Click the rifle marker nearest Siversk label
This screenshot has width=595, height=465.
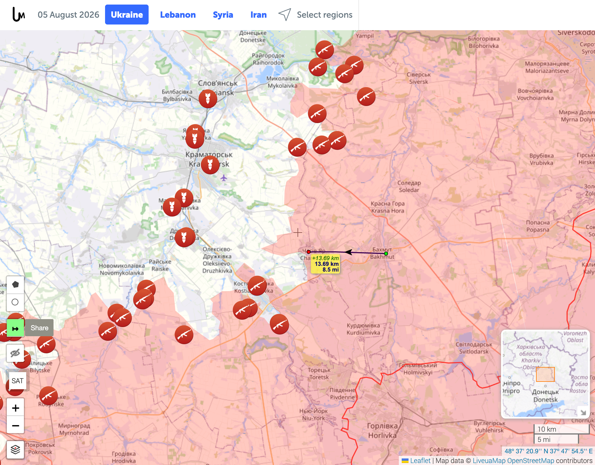click(366, 96)
